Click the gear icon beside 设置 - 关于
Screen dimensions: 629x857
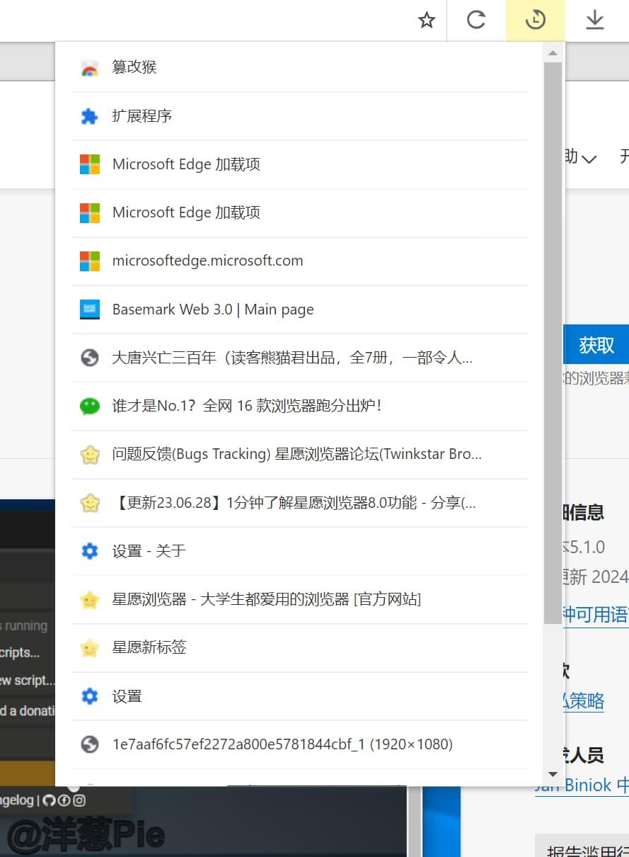click(x=90, y=551)
